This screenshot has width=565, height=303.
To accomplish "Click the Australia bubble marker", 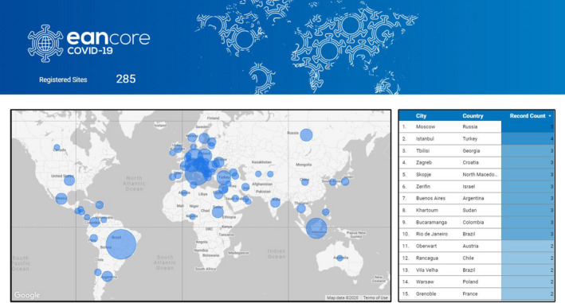I will (x=339, y=258).
